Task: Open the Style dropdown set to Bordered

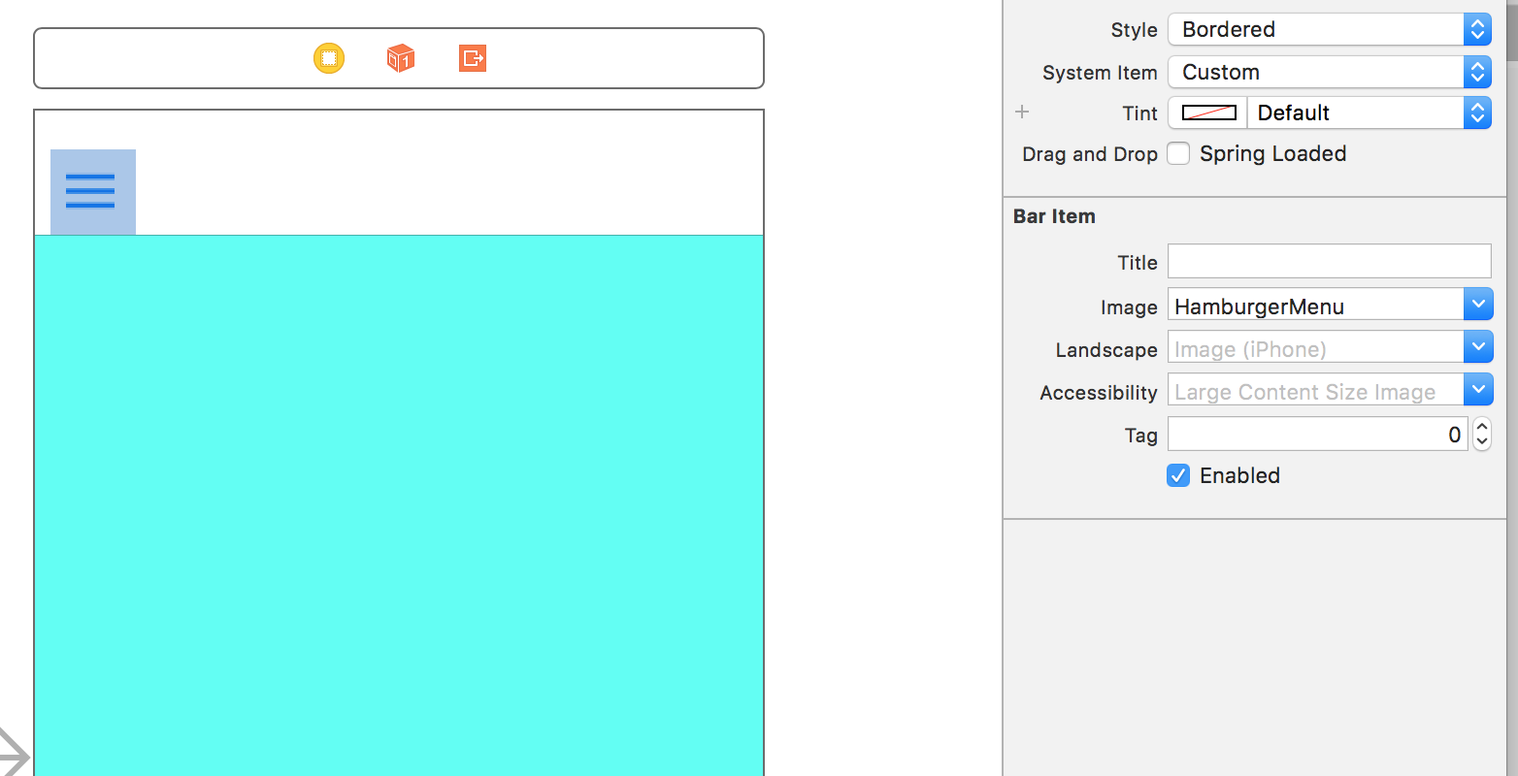Action: [1477, 29]
